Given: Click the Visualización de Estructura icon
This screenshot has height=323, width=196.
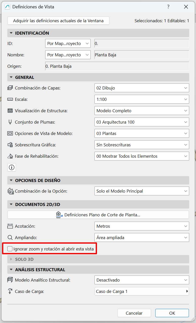Looking at the screenshot, I should point(10,111).
